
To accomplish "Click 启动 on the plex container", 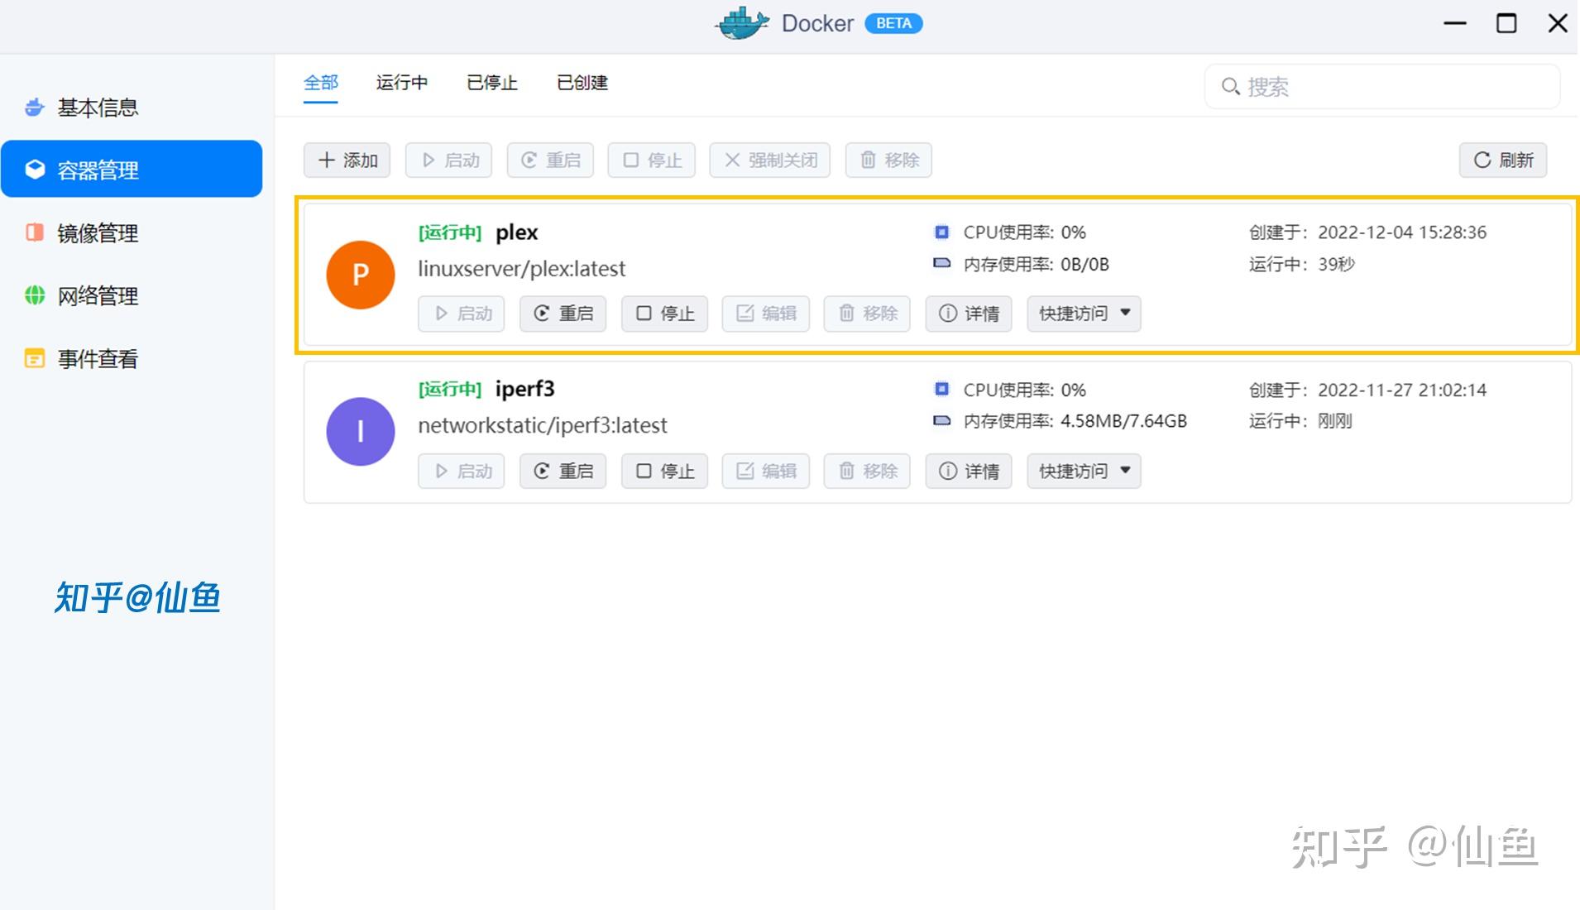I will [462, 314].
